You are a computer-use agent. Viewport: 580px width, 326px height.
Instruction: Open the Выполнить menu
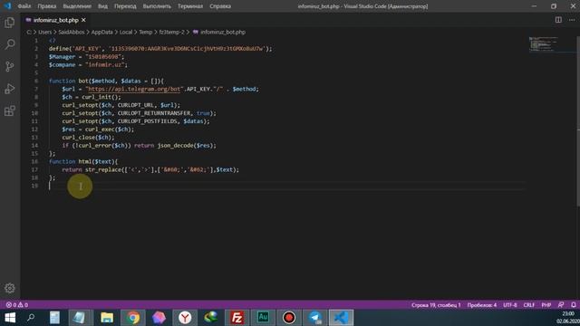[157, 6]
